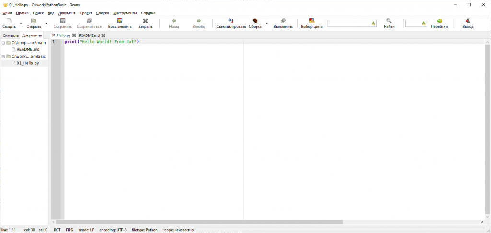Select the README.md editor tab
The height and width of the screenshot is (233, 491).
[89, 35]
